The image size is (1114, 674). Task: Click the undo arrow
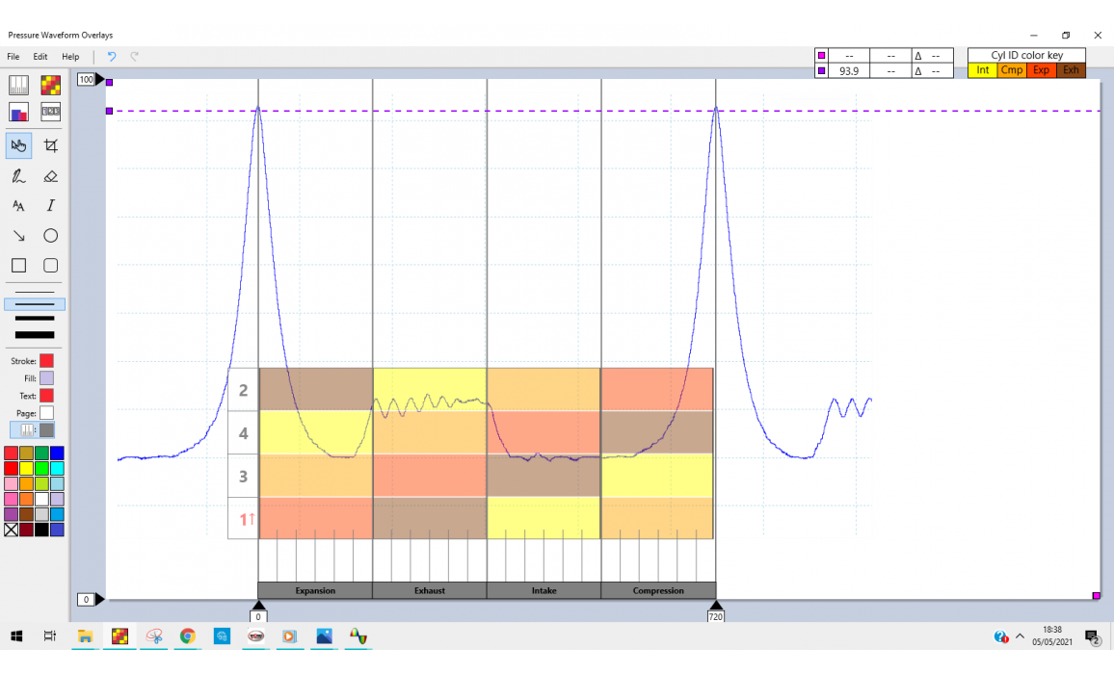(x=112, y=57)
